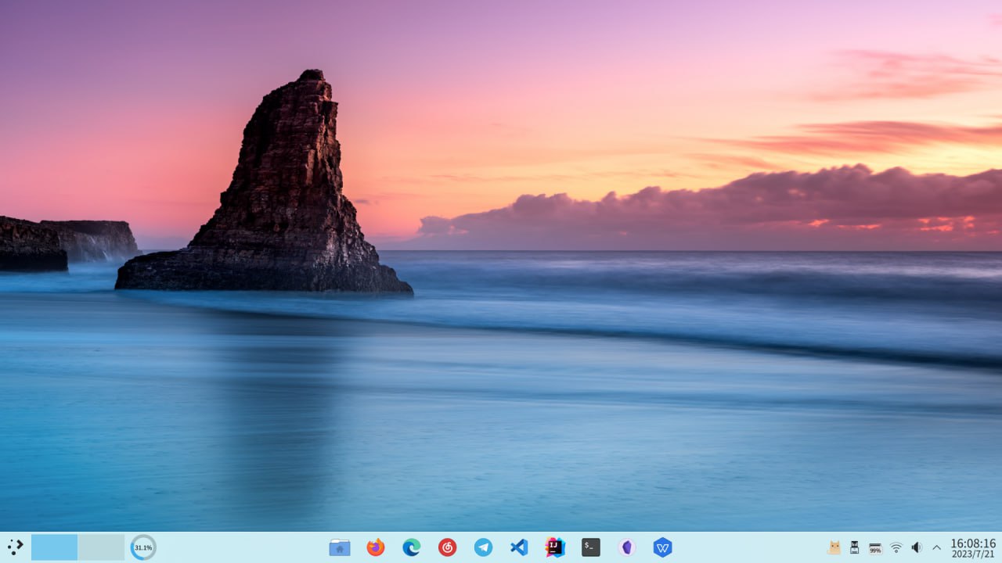This screenshot has height=563, width=1002.
Task: Open the clock showing 16:08:16
Action: [x=973, y=547]
